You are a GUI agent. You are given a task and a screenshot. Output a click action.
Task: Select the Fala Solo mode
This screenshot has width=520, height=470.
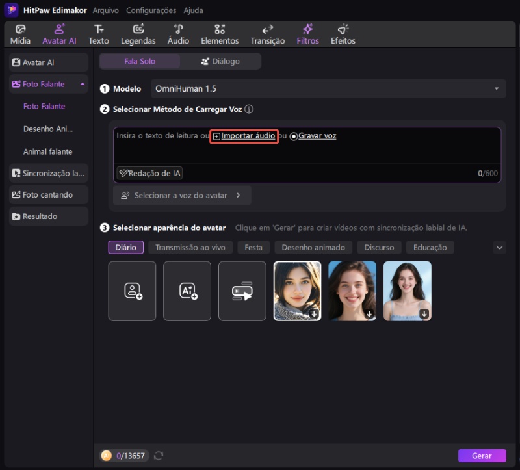pyautogui.click(x=139, y=61)
